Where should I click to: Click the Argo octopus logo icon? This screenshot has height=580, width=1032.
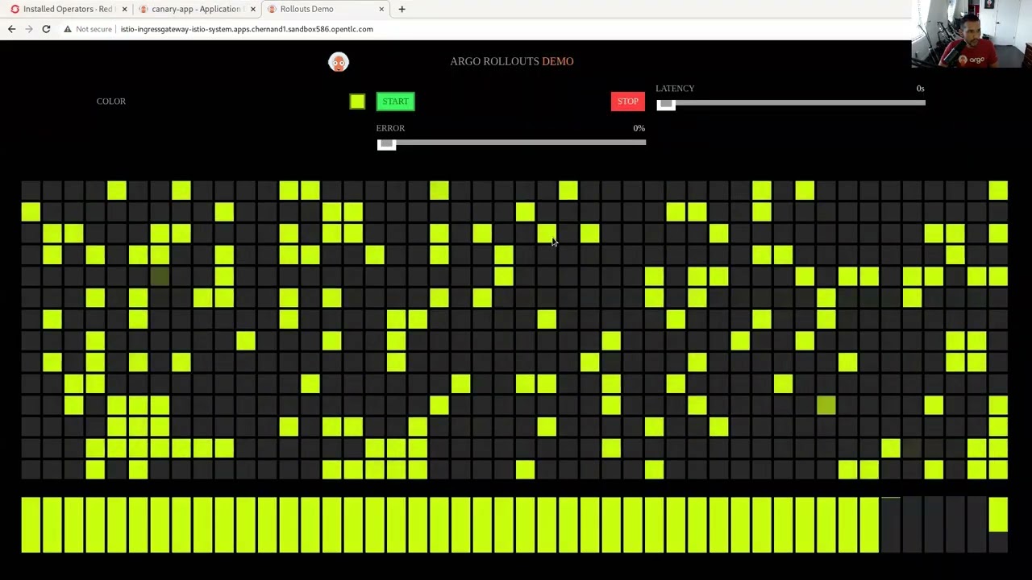(x=339, y=62)
